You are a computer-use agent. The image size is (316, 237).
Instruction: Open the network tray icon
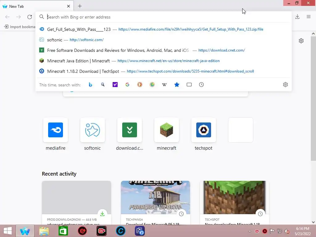tap(280, 231)
